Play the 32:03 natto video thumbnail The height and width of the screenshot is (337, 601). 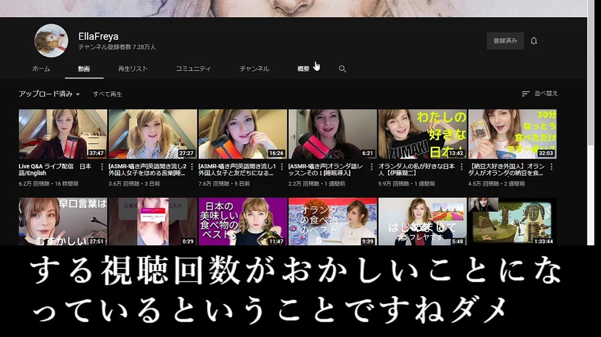point(512,134)
